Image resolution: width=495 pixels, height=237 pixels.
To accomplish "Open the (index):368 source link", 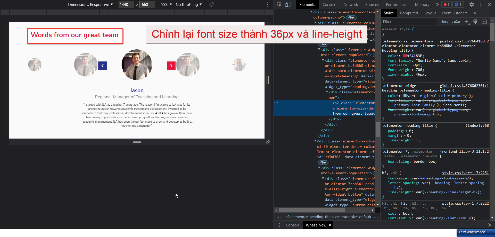I will (x=477, y=125).
